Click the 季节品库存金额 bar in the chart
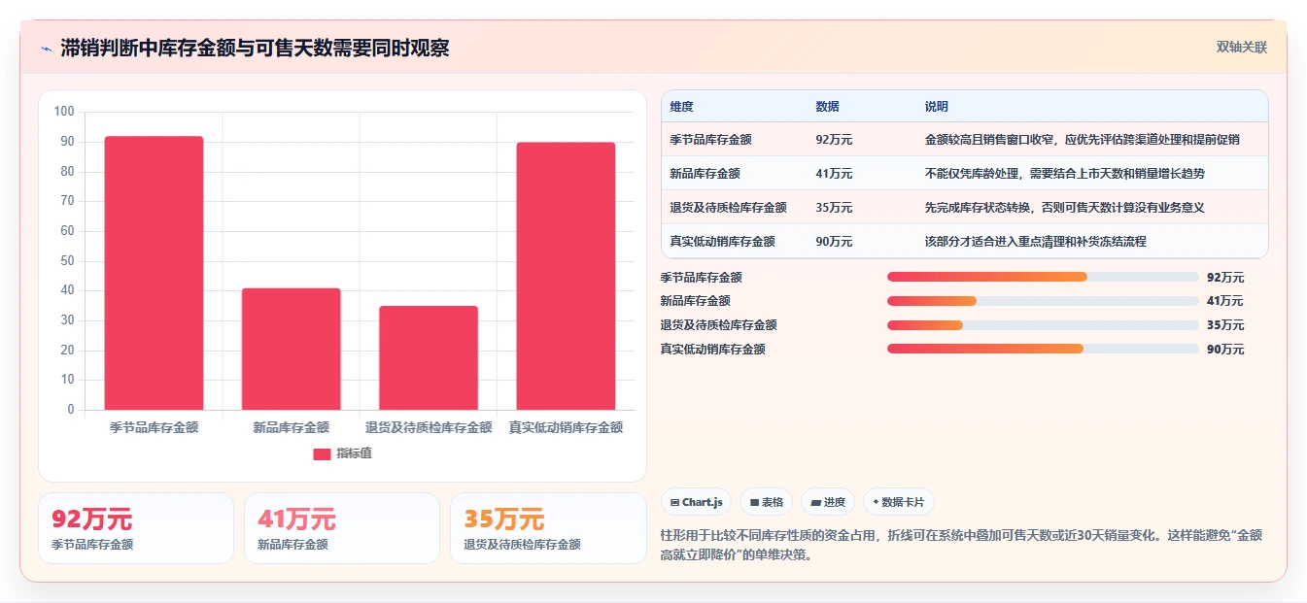 [154, 273]
